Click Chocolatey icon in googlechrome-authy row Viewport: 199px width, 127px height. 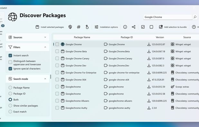click(x=173, y=108)
